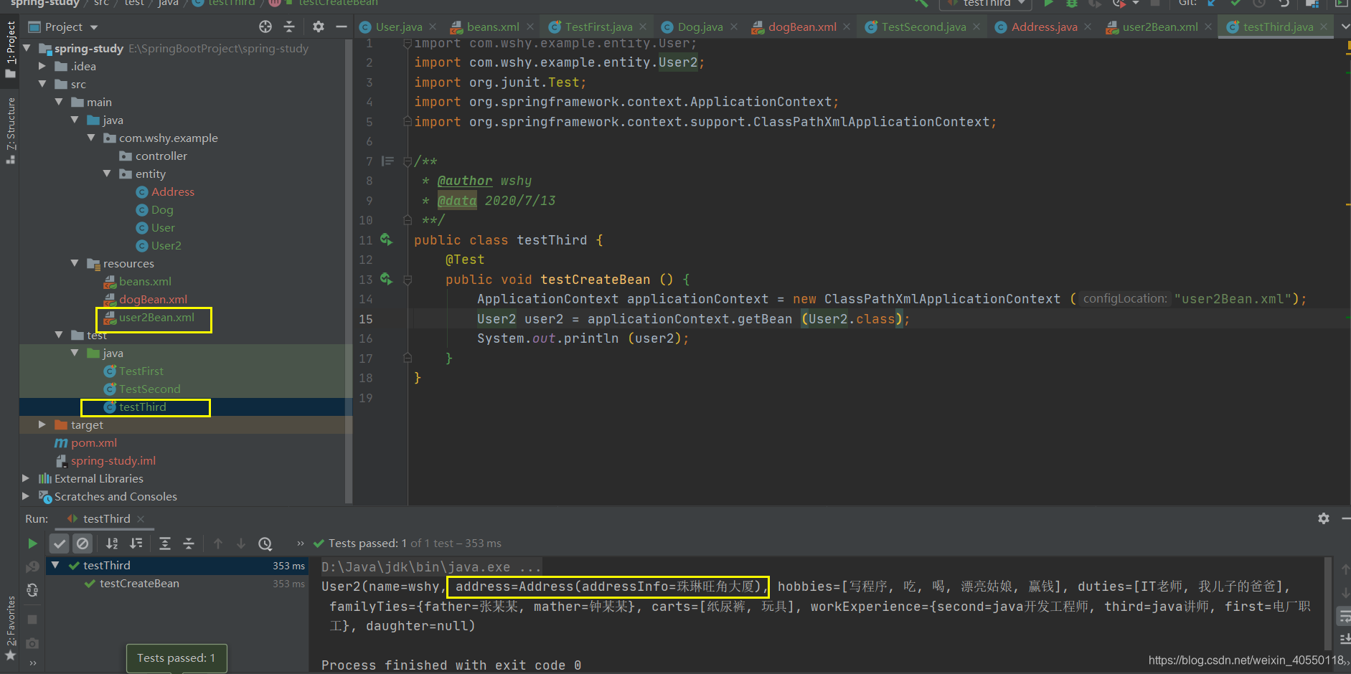Screen dimensions: 1351x674
Task: Toggle show ignored tests
Action: [x=83, y=544]
